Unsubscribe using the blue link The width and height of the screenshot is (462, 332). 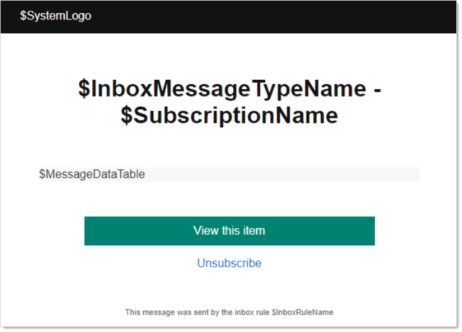[x=229, y=263]
